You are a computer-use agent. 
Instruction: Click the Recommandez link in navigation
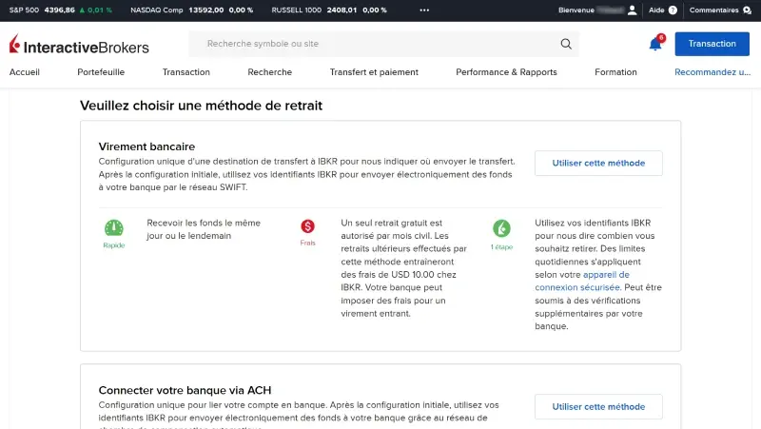(712, 72)
